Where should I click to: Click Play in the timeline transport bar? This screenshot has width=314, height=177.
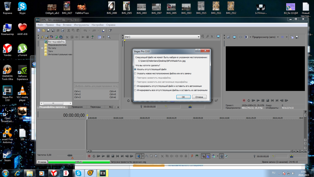(103, 156)
